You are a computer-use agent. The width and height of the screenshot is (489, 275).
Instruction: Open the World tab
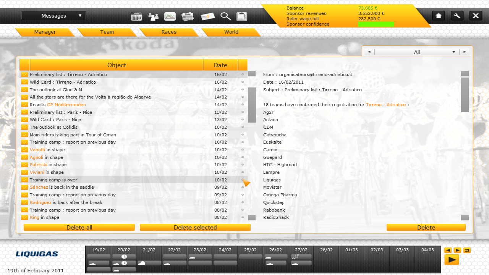pyautogui.click(x=231, y=32)
